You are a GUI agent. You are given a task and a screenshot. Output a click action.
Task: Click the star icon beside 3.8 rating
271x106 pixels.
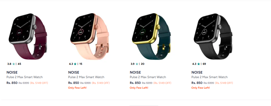tap(14, 64)
